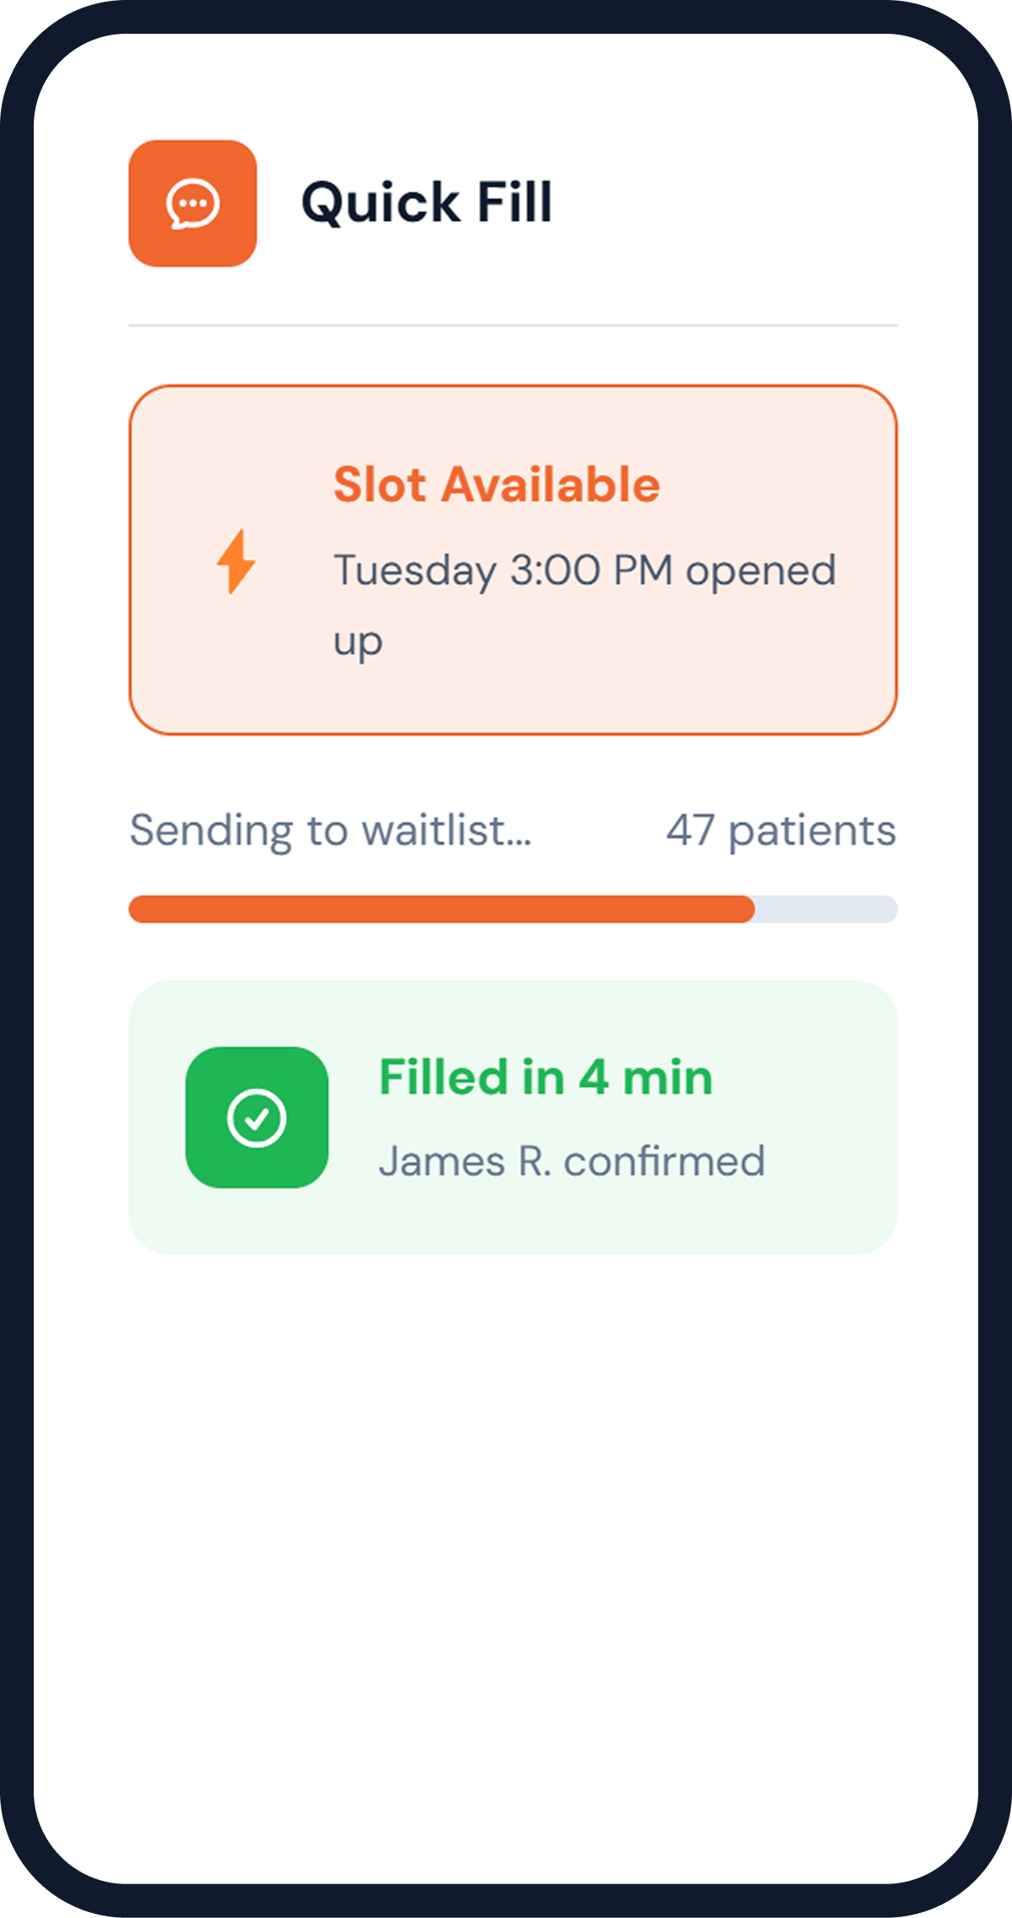Click the orange filled part of the progress bar
Viewport: 1012px width, 1918px height.
click(440, 910)
